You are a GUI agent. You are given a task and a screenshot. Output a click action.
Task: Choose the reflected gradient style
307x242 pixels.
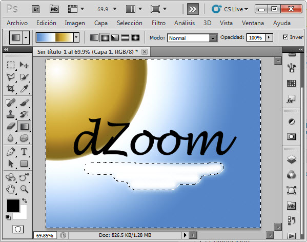tap(125, 37)
